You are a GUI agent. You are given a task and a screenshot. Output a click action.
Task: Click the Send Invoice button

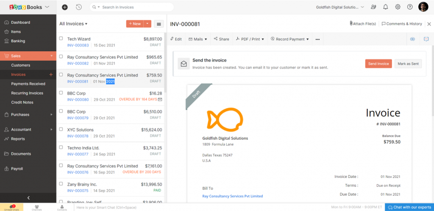(378, 64)
